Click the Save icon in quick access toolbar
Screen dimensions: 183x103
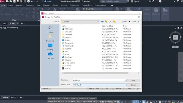click(x=14, y=1)
